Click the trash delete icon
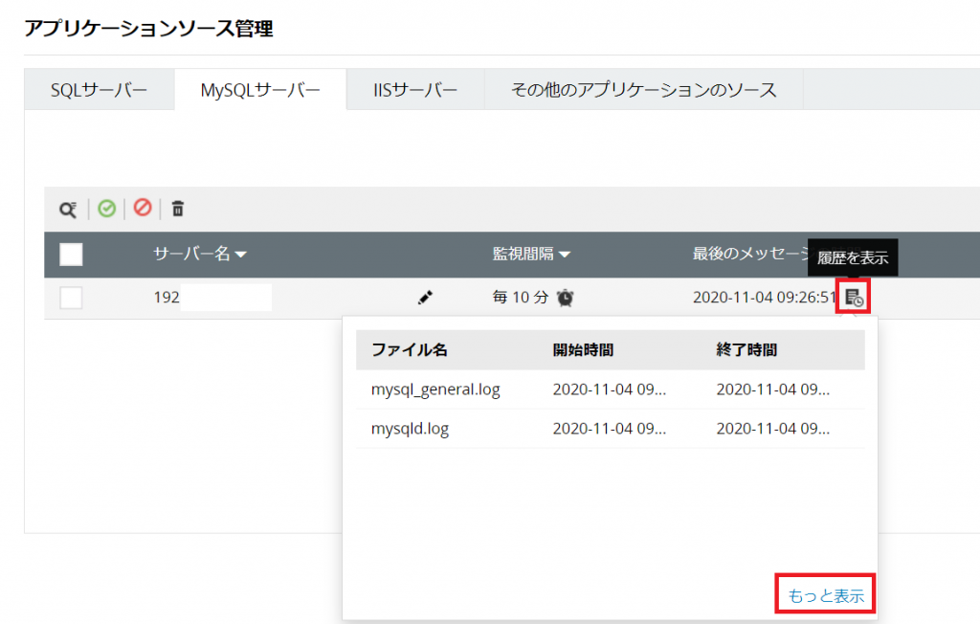This screenshot has height=624, width=980. click(178, 209)
